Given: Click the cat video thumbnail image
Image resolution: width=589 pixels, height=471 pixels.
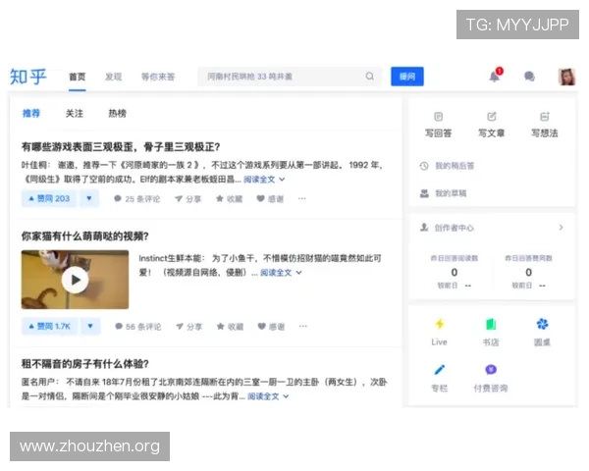Looking at the screenshot, I should click(76, 280).
